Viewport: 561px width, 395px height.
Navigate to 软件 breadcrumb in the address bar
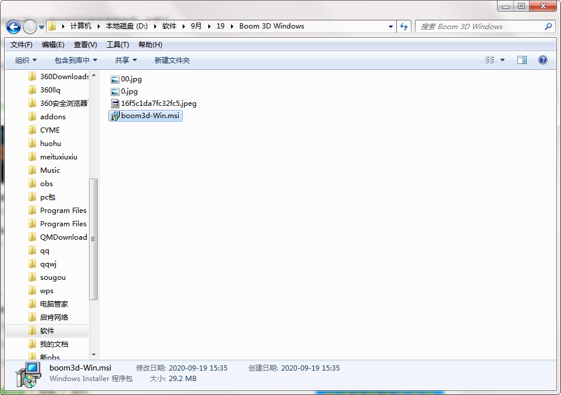(x=169, y=26)
